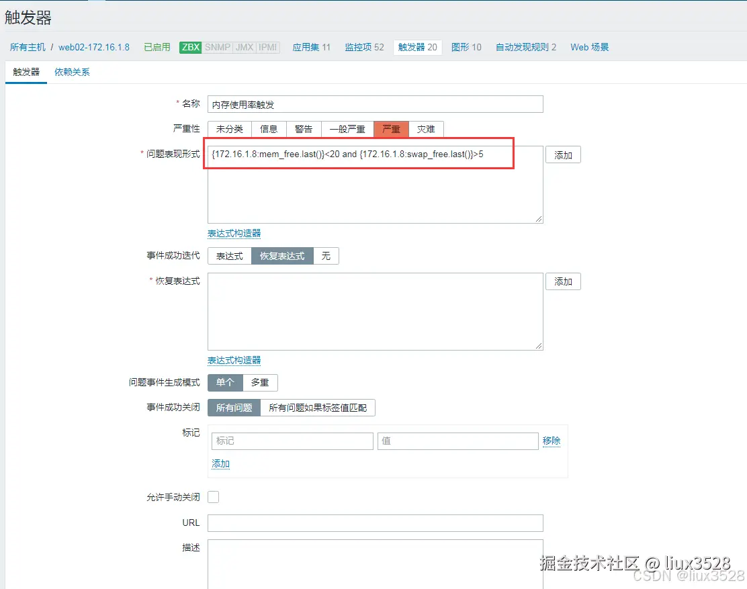Screen dimensions: 747x589
Task: Click inside the 问题表现形式 expression textarea
Action: (375, 185)
